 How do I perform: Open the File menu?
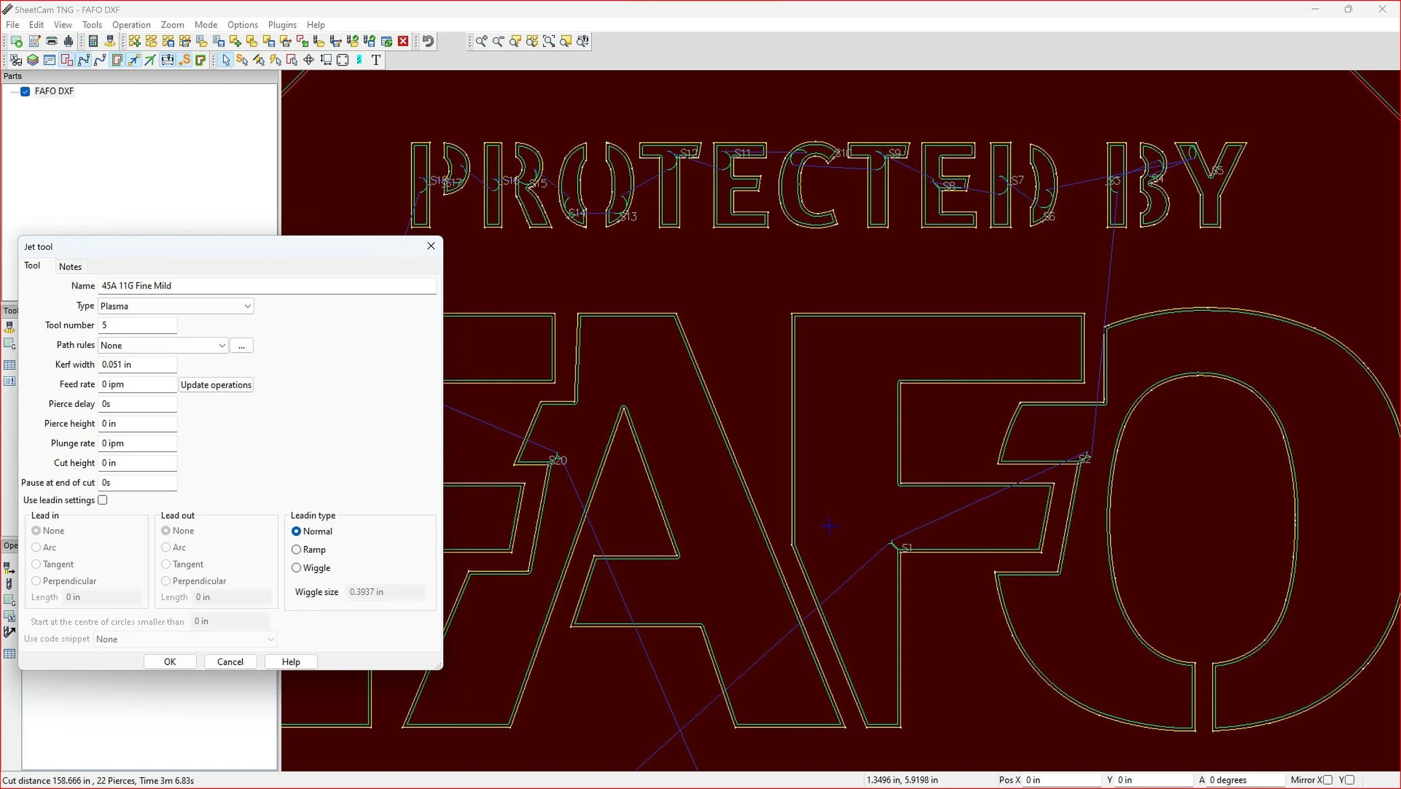[12, 25]
